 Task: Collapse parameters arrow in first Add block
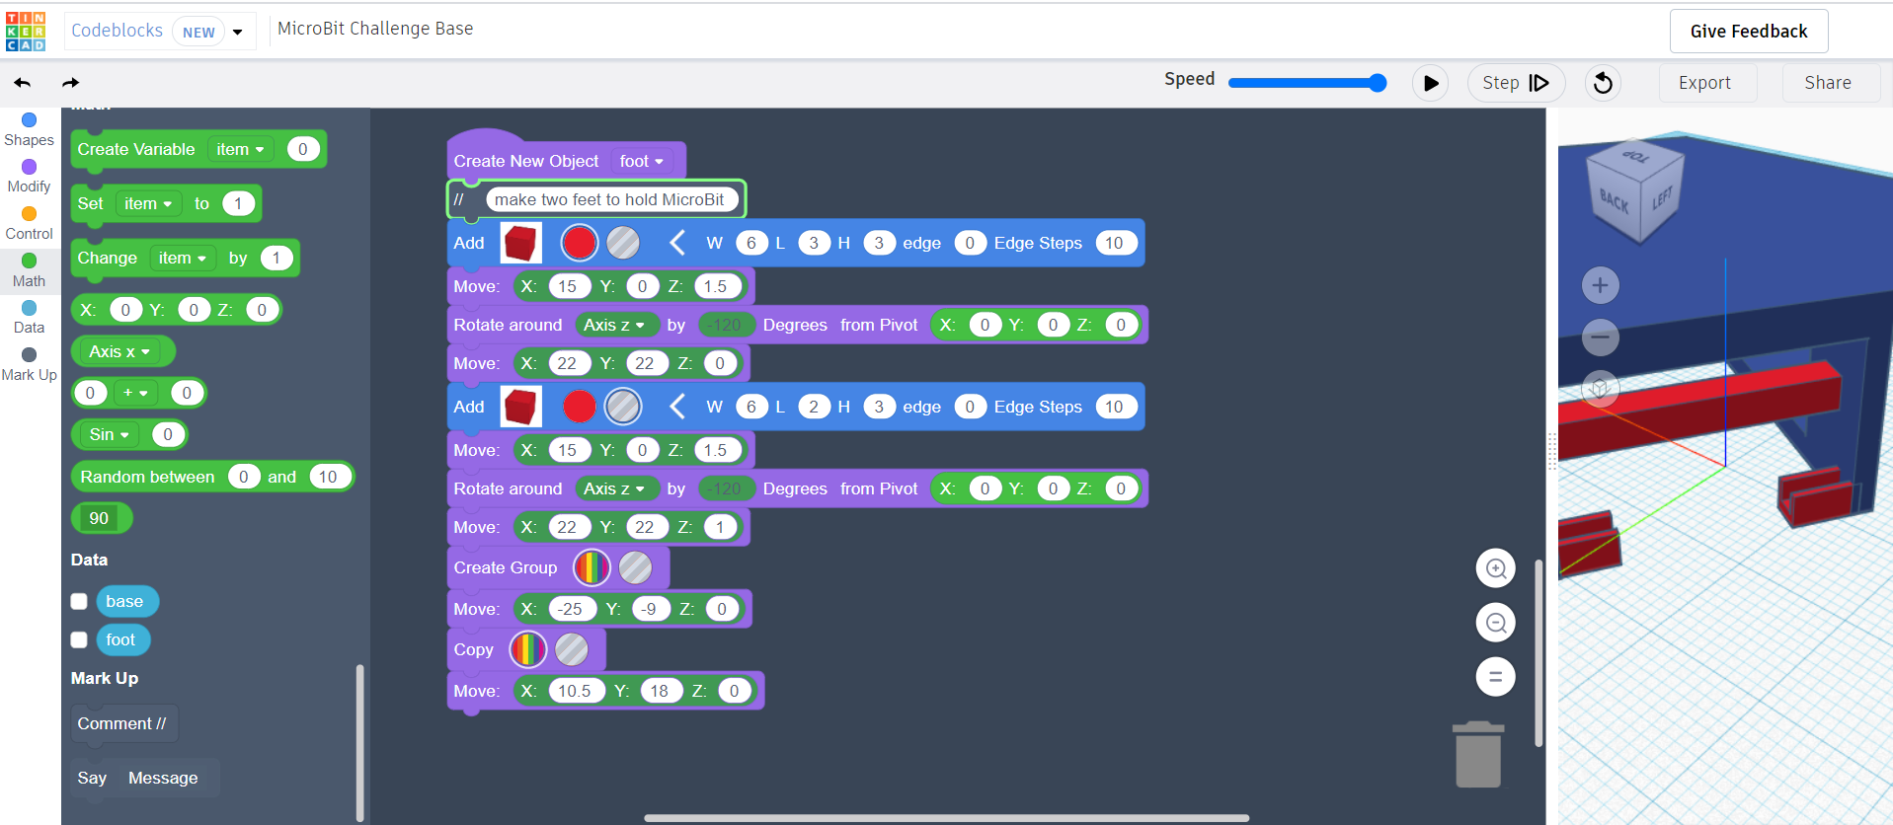coord(677,243)
